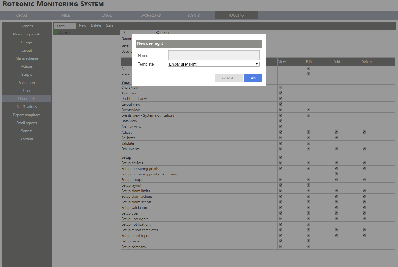Open the Tools menu tab

(x=236, y=16)
